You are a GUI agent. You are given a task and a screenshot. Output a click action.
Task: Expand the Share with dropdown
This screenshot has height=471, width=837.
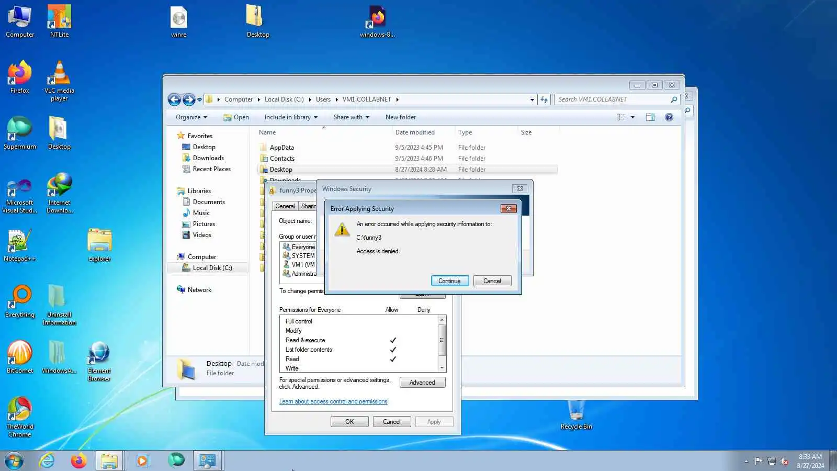pos(351,117)
